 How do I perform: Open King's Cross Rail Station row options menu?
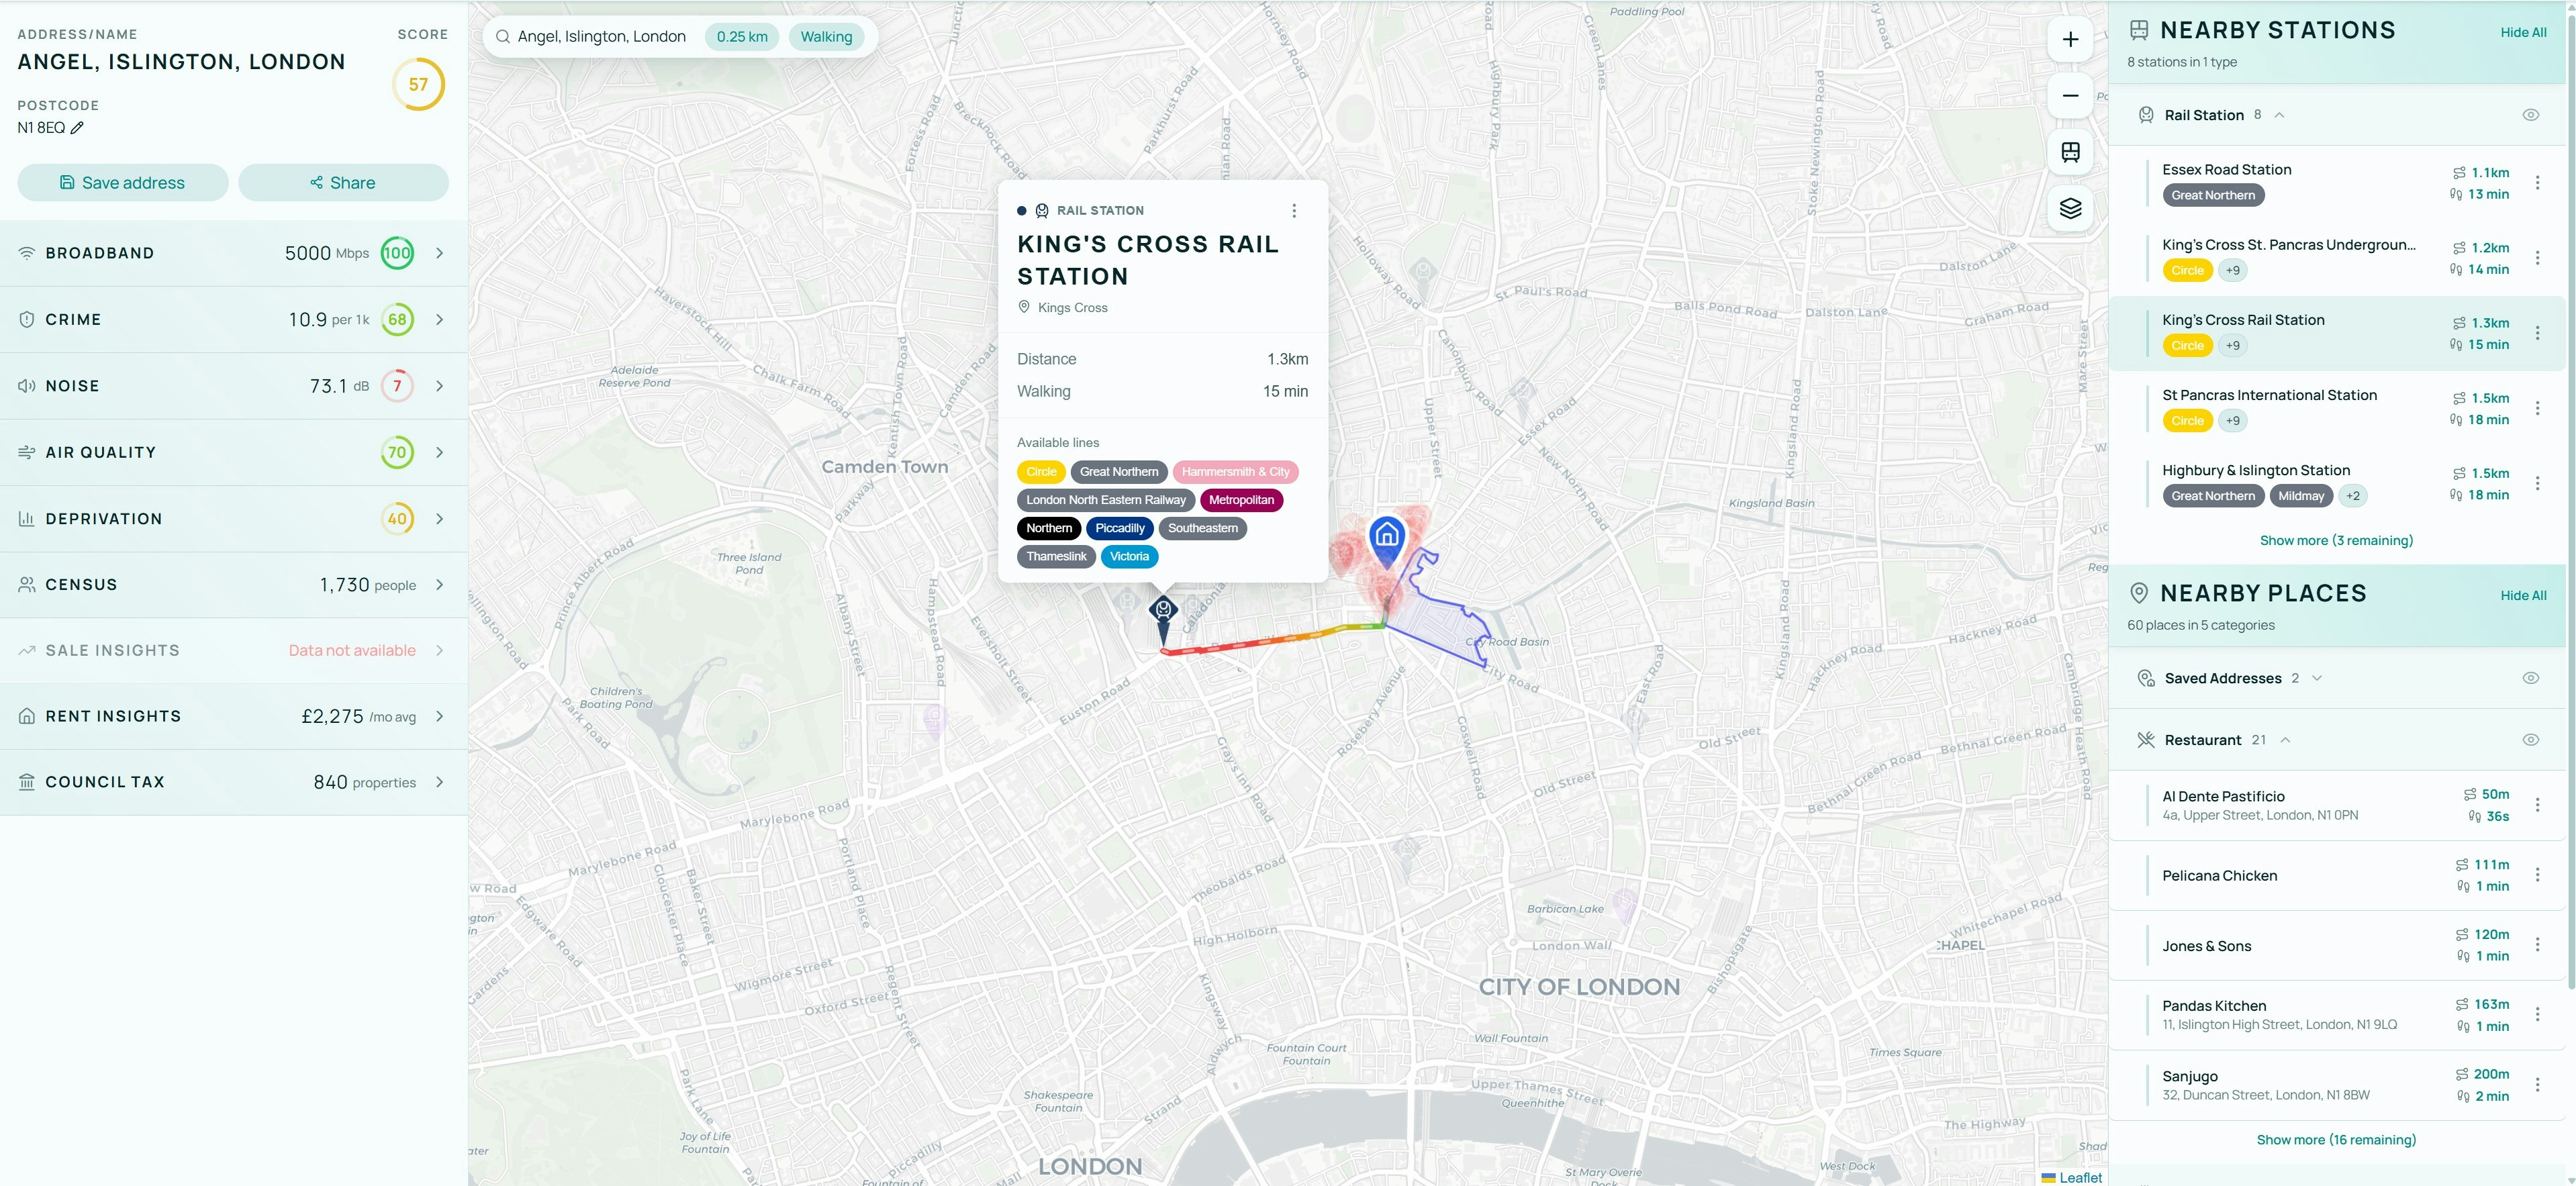pyautogui.click(x=2537, y=333)
